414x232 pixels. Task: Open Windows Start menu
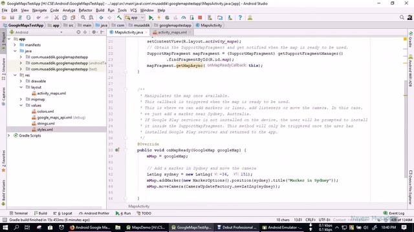[5, 227]
